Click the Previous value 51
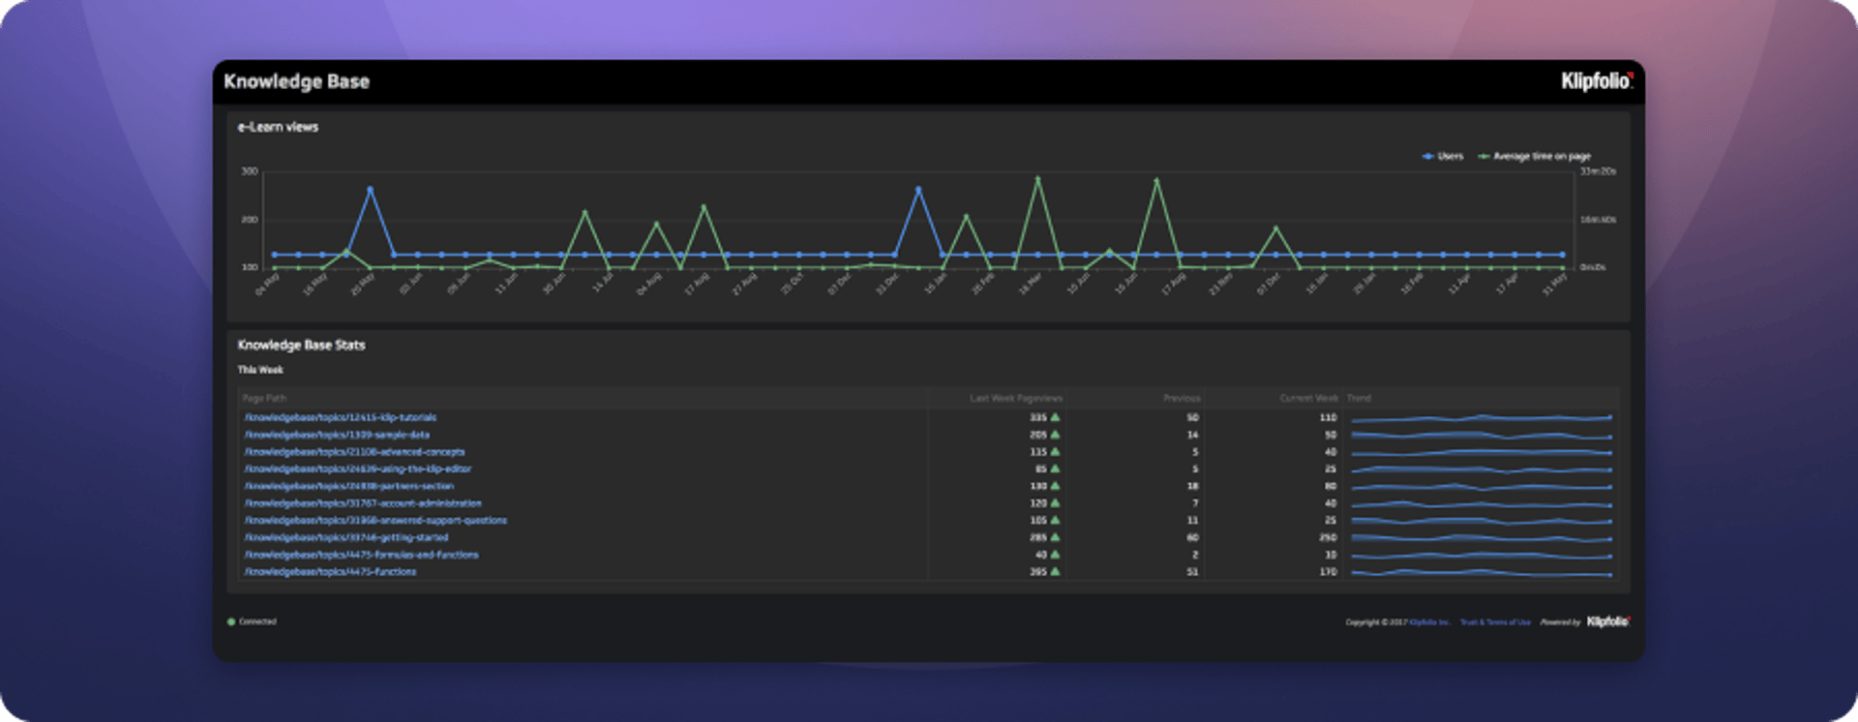The width and height of the screenshot is (1858, 722). [x=1192, y=572]
